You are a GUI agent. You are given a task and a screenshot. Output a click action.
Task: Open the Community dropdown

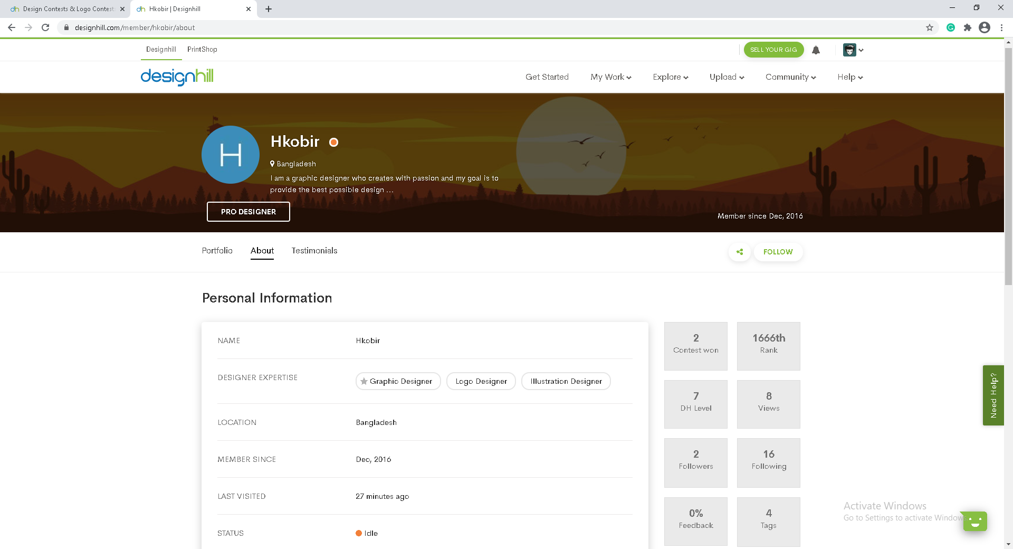pos(790,77)
